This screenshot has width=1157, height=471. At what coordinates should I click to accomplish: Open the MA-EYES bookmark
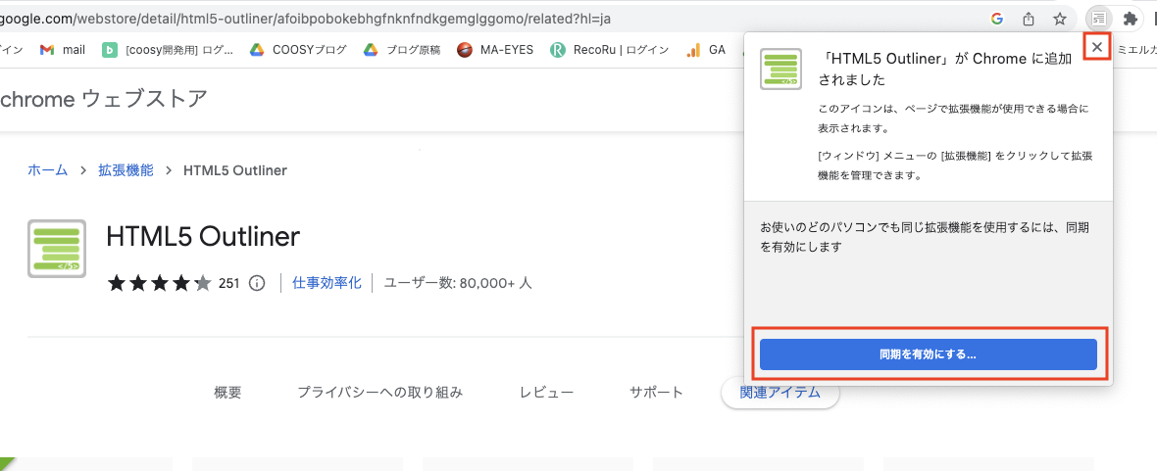point(495,50)
